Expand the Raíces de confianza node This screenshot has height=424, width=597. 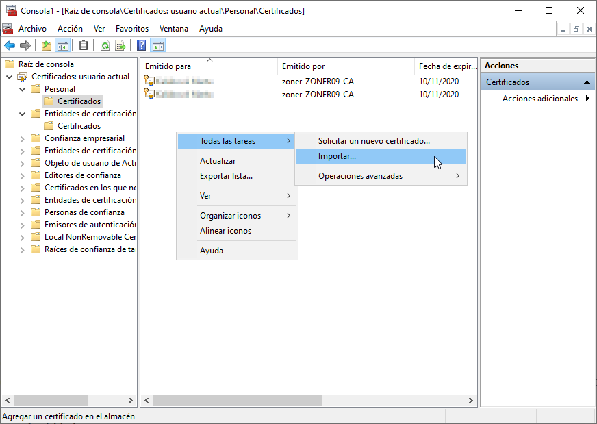23,249
